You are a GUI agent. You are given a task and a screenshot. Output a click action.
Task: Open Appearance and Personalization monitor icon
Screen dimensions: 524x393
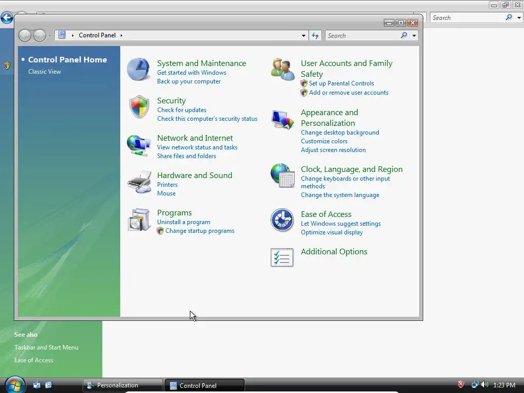click(x=282, y=119)
